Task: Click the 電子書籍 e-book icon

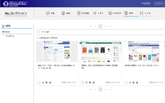Action: click(x=79, y=13)
